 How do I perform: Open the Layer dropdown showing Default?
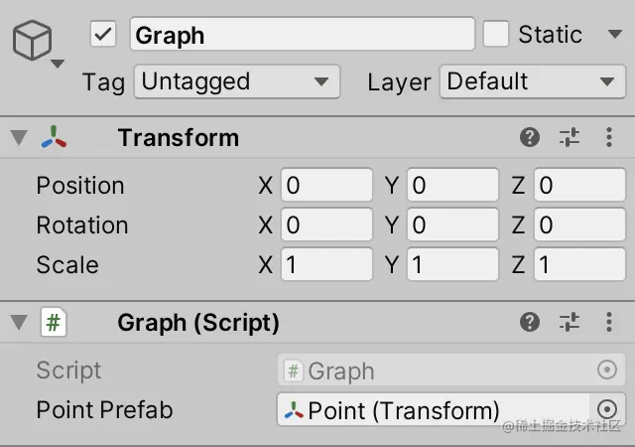(x=533, y=81)
